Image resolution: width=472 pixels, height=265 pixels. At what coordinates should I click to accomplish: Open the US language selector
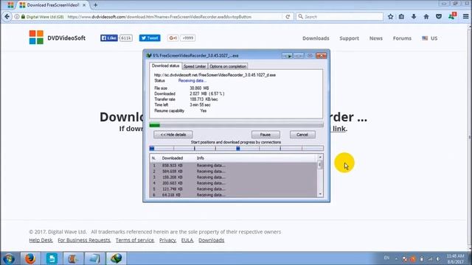[430, 38]
